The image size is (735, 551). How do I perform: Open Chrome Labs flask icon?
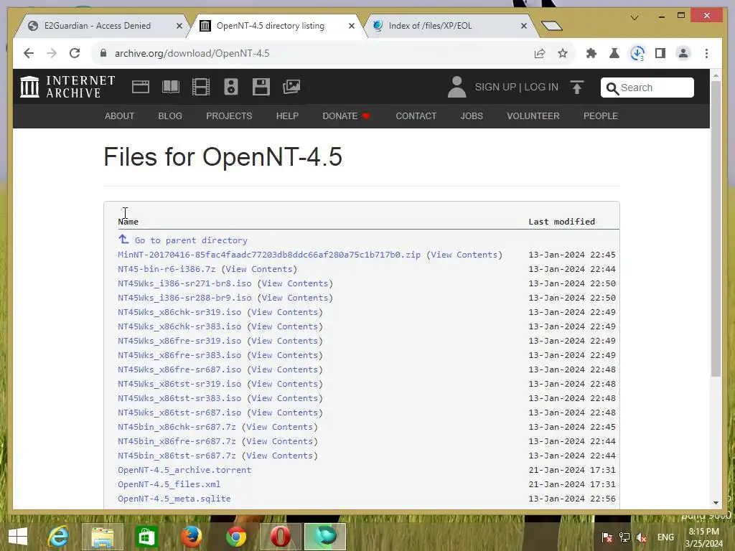pyautogui.click(x=614, y=53)
